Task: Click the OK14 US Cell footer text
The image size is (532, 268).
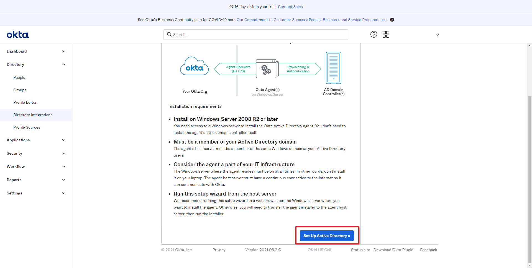Action: 319,250
